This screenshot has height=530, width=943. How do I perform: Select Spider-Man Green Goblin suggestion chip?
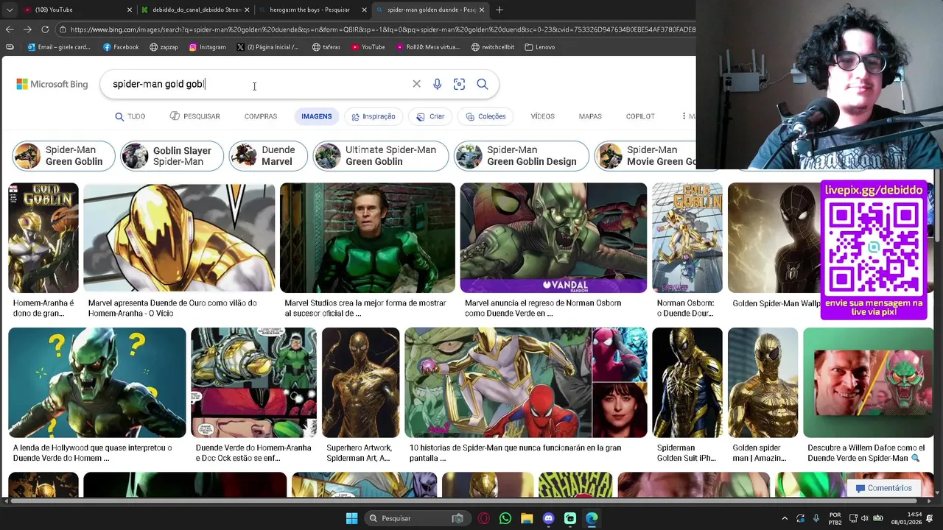63,156
